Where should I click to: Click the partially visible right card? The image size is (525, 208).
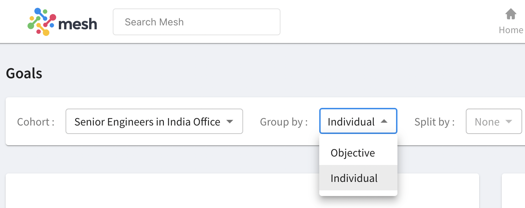point(513,191)
